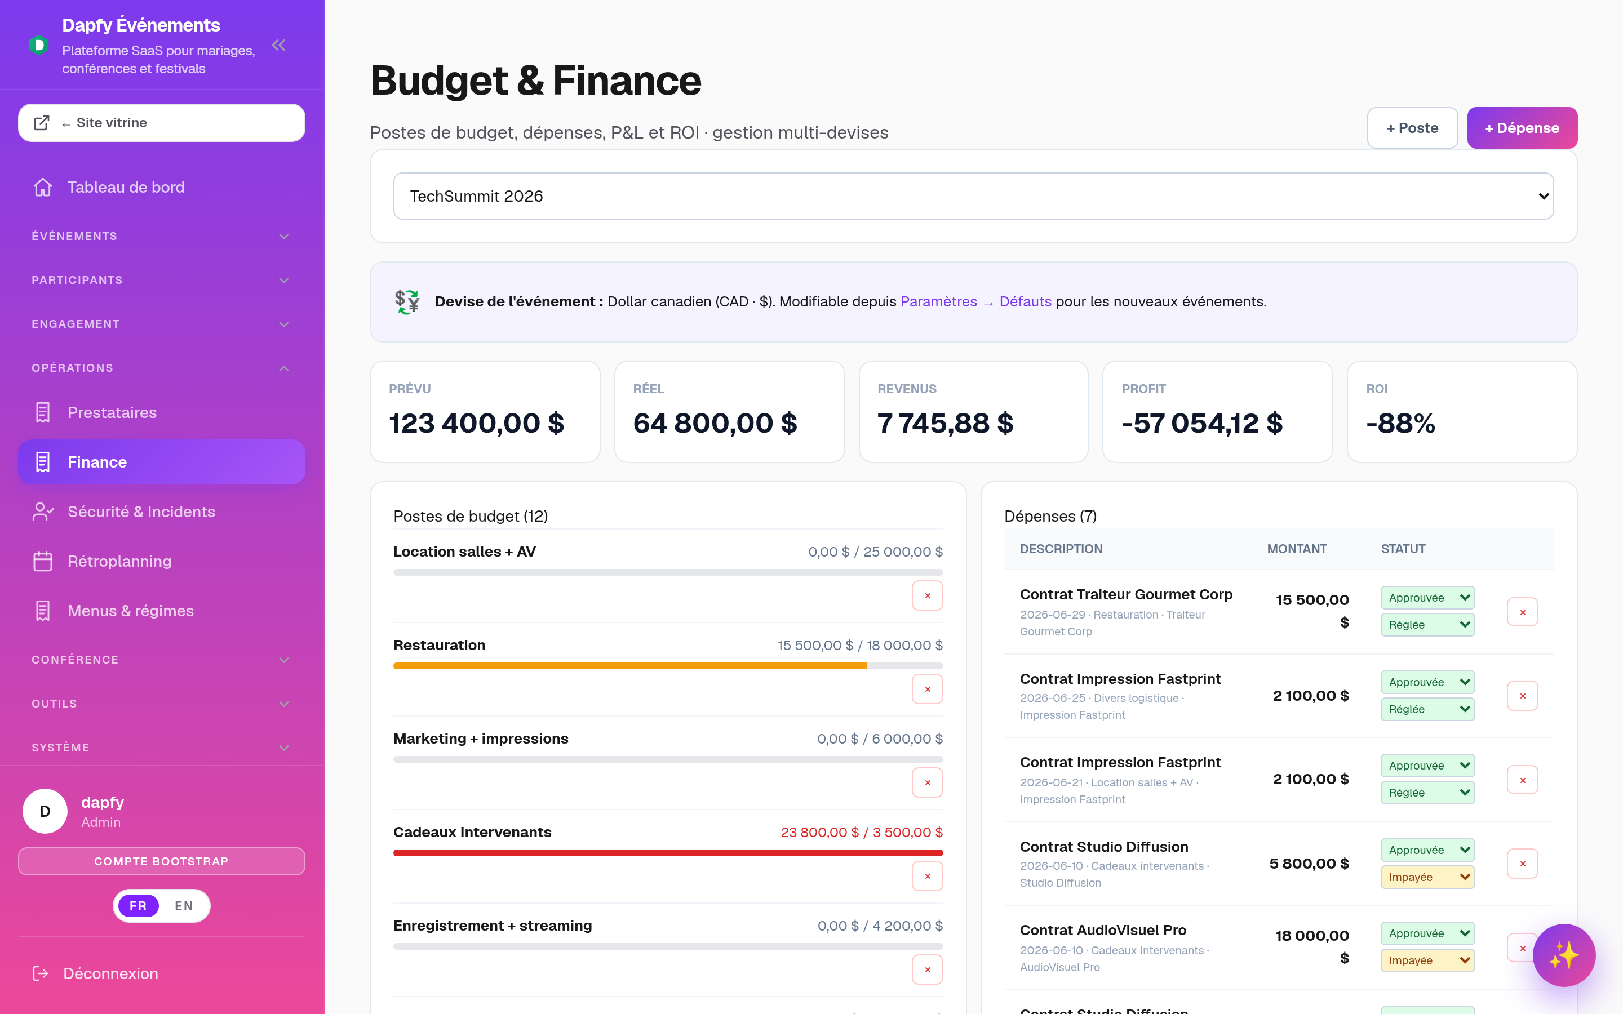Expand the ENGAGEMENT sidebar section
The width and height of the screenshot is (1623, 1014).
pos(162,324)
